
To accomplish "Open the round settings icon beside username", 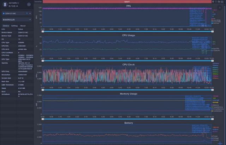I will (x=29, y=5).
